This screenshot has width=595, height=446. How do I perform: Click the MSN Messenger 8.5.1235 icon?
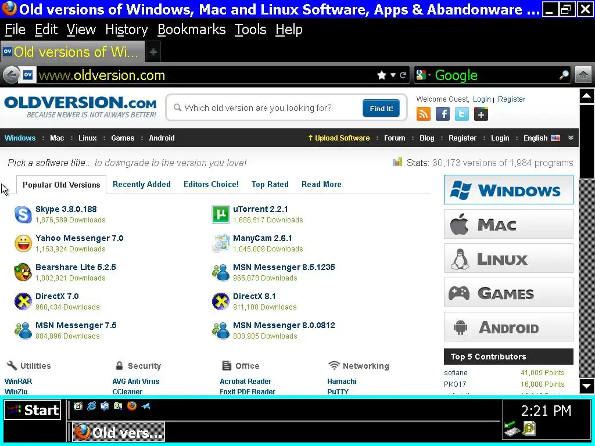[220, 272]
